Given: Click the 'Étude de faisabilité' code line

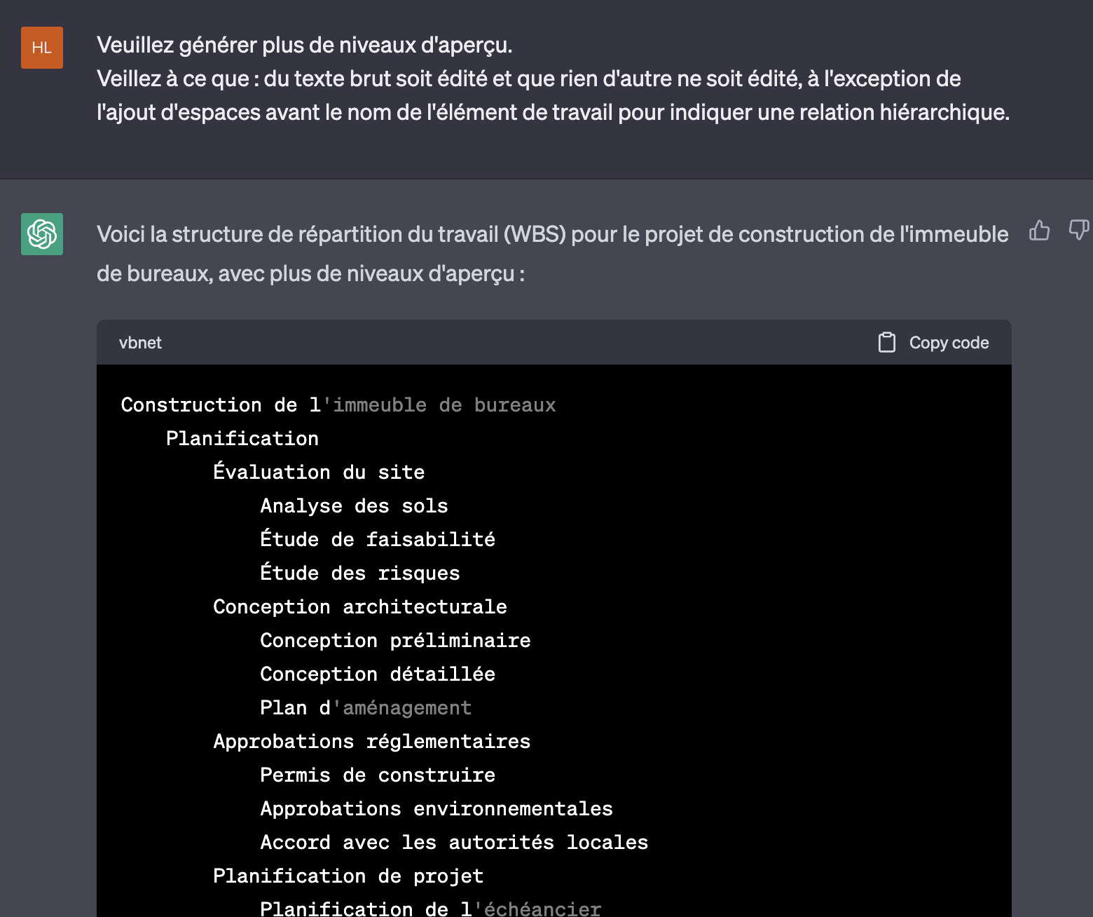Looking at the screenshot, I should pyautogui.click(x=378, y=540).
